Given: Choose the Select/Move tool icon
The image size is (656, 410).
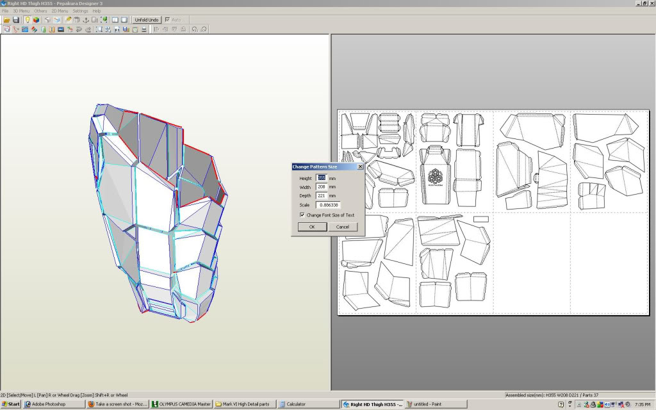Looking at the screenshot, I should tap(6, 29).
